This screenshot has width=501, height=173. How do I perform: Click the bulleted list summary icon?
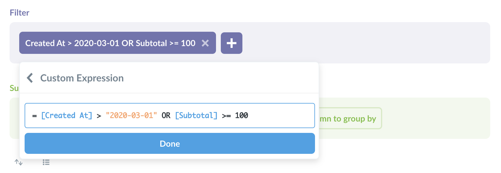point(46,163)
